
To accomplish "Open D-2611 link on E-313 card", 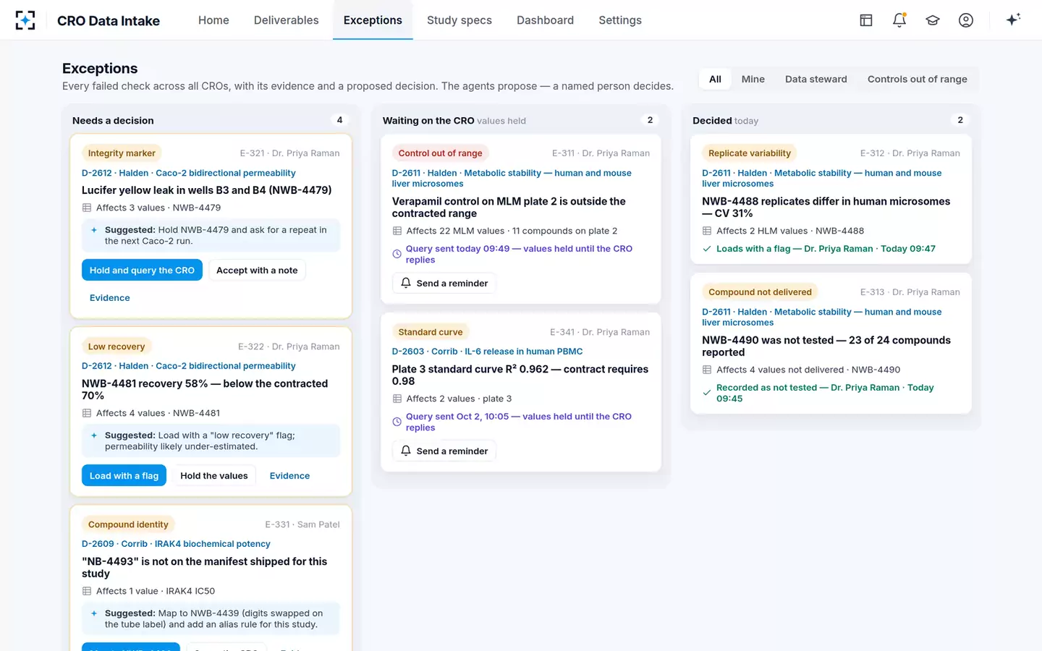I will coord(821,317).
